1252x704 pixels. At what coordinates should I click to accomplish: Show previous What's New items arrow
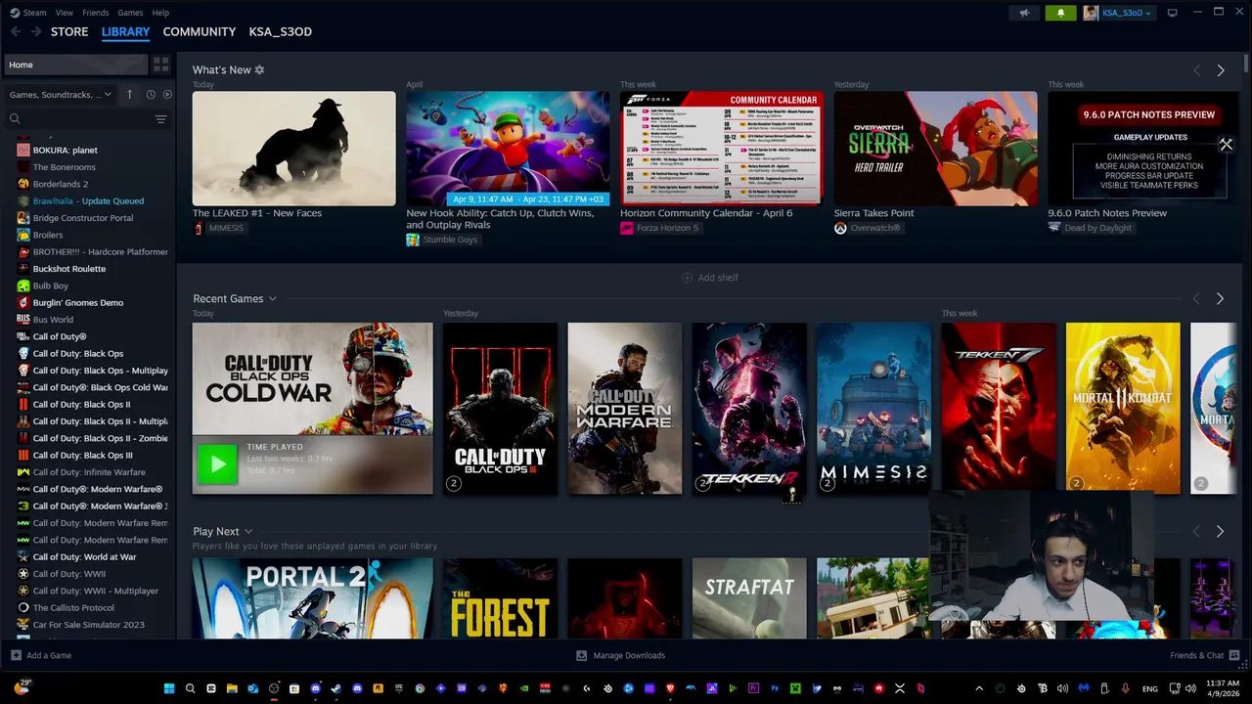tap(1196, 70)
